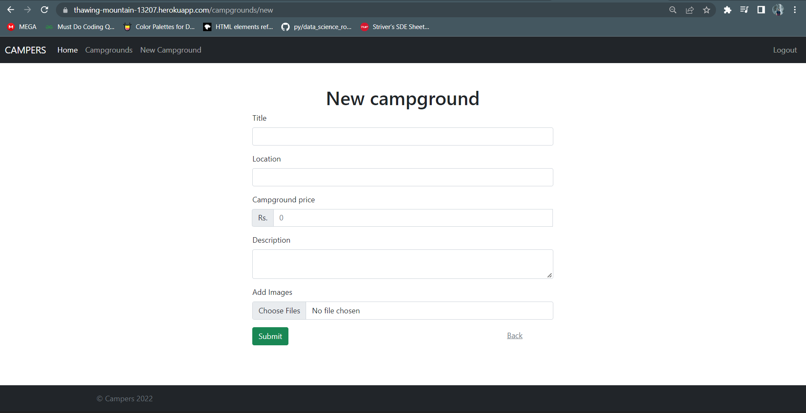
Task: Open the browser extensions puzzle icon
Action: click(728, 10)
